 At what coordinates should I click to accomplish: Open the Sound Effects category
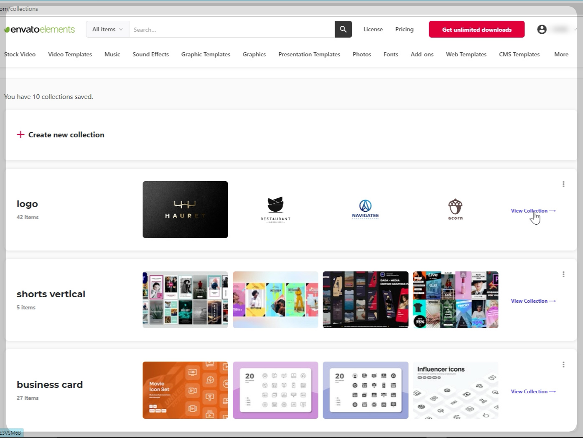click(x=150, y=54)
